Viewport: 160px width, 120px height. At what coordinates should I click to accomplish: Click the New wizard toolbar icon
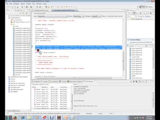[x=8, y=7]
